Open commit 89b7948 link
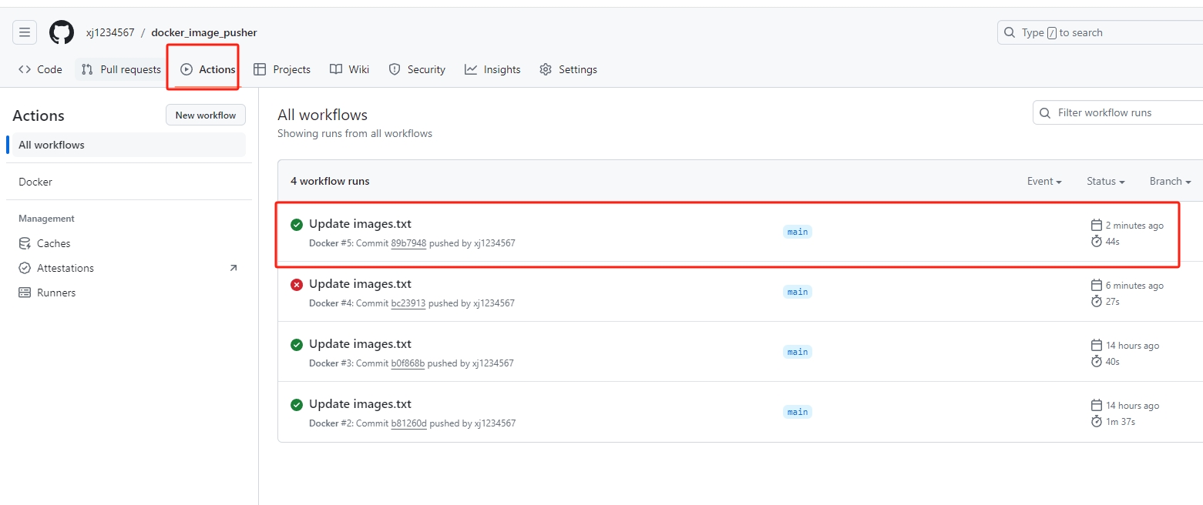The image size is (1203, 505). coord(408,243)
